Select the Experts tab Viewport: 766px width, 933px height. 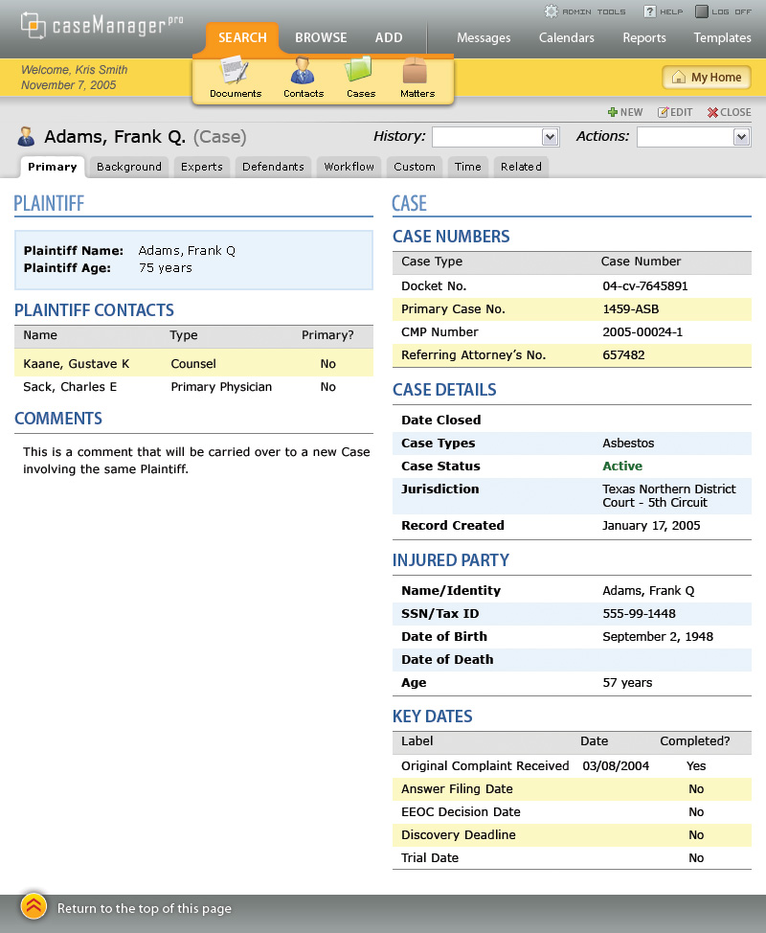point(202,167)
